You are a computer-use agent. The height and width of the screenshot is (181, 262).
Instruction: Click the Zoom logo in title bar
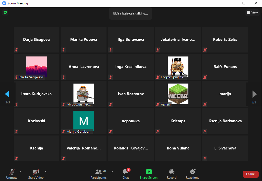4,3
